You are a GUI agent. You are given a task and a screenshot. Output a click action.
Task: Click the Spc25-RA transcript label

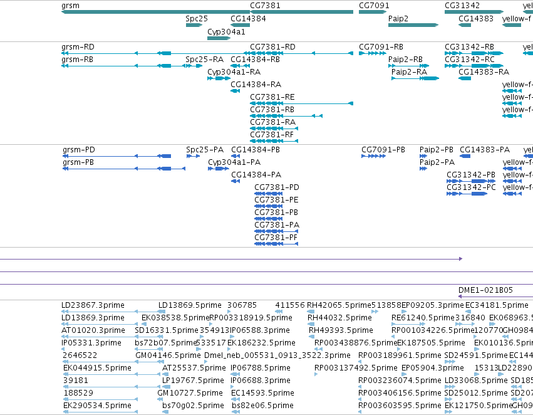coord(204,60)
